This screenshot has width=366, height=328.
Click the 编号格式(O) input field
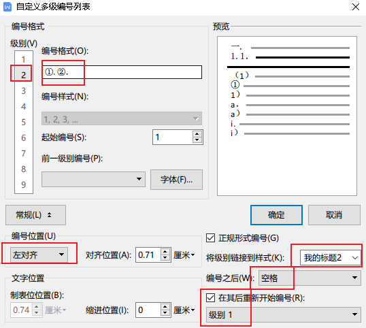tap(122, 72)
